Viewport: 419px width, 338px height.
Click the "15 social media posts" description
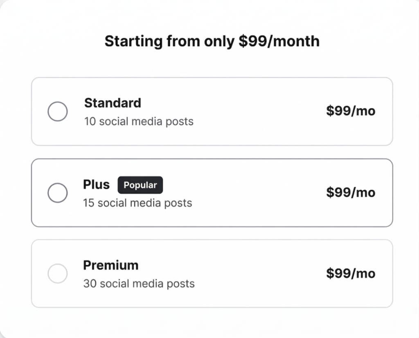pos(137,203)
